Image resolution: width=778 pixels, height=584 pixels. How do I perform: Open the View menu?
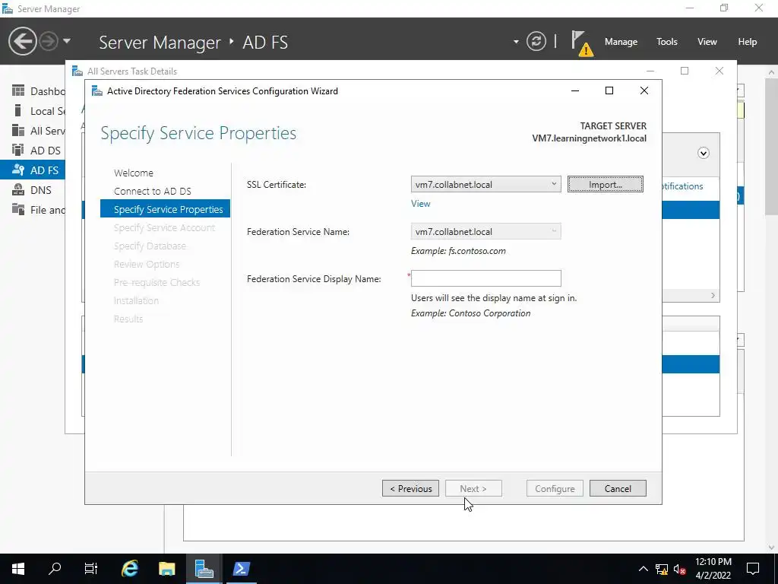707,42
